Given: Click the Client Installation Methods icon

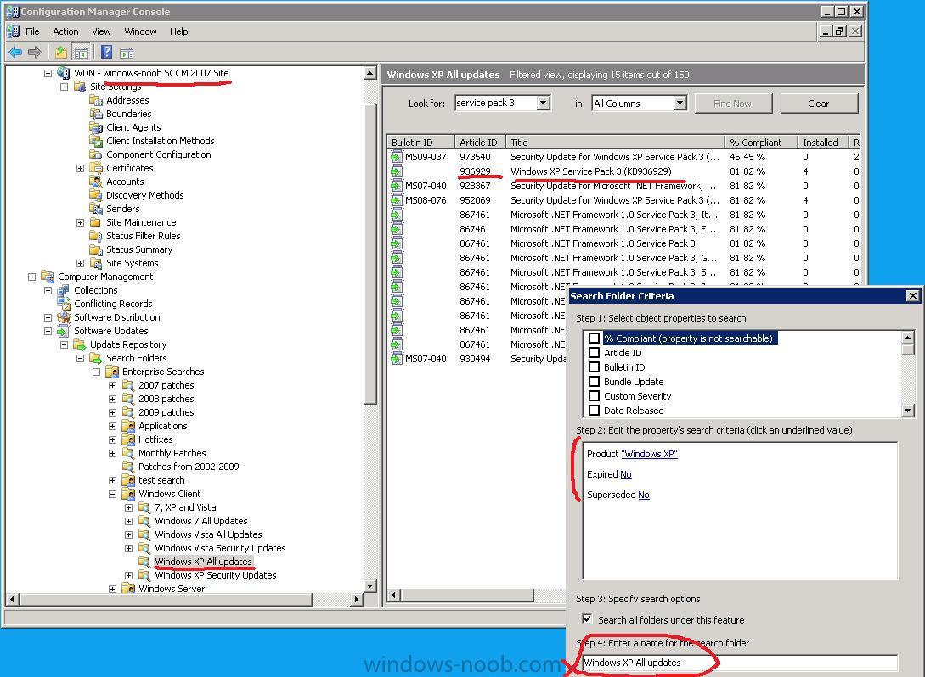Looking at the screenshot, I should click(x=96, y=141).
